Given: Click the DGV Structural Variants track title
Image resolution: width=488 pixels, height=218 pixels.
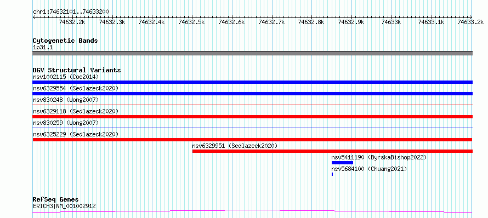Looking at the screenshot, I should point(77,70).
